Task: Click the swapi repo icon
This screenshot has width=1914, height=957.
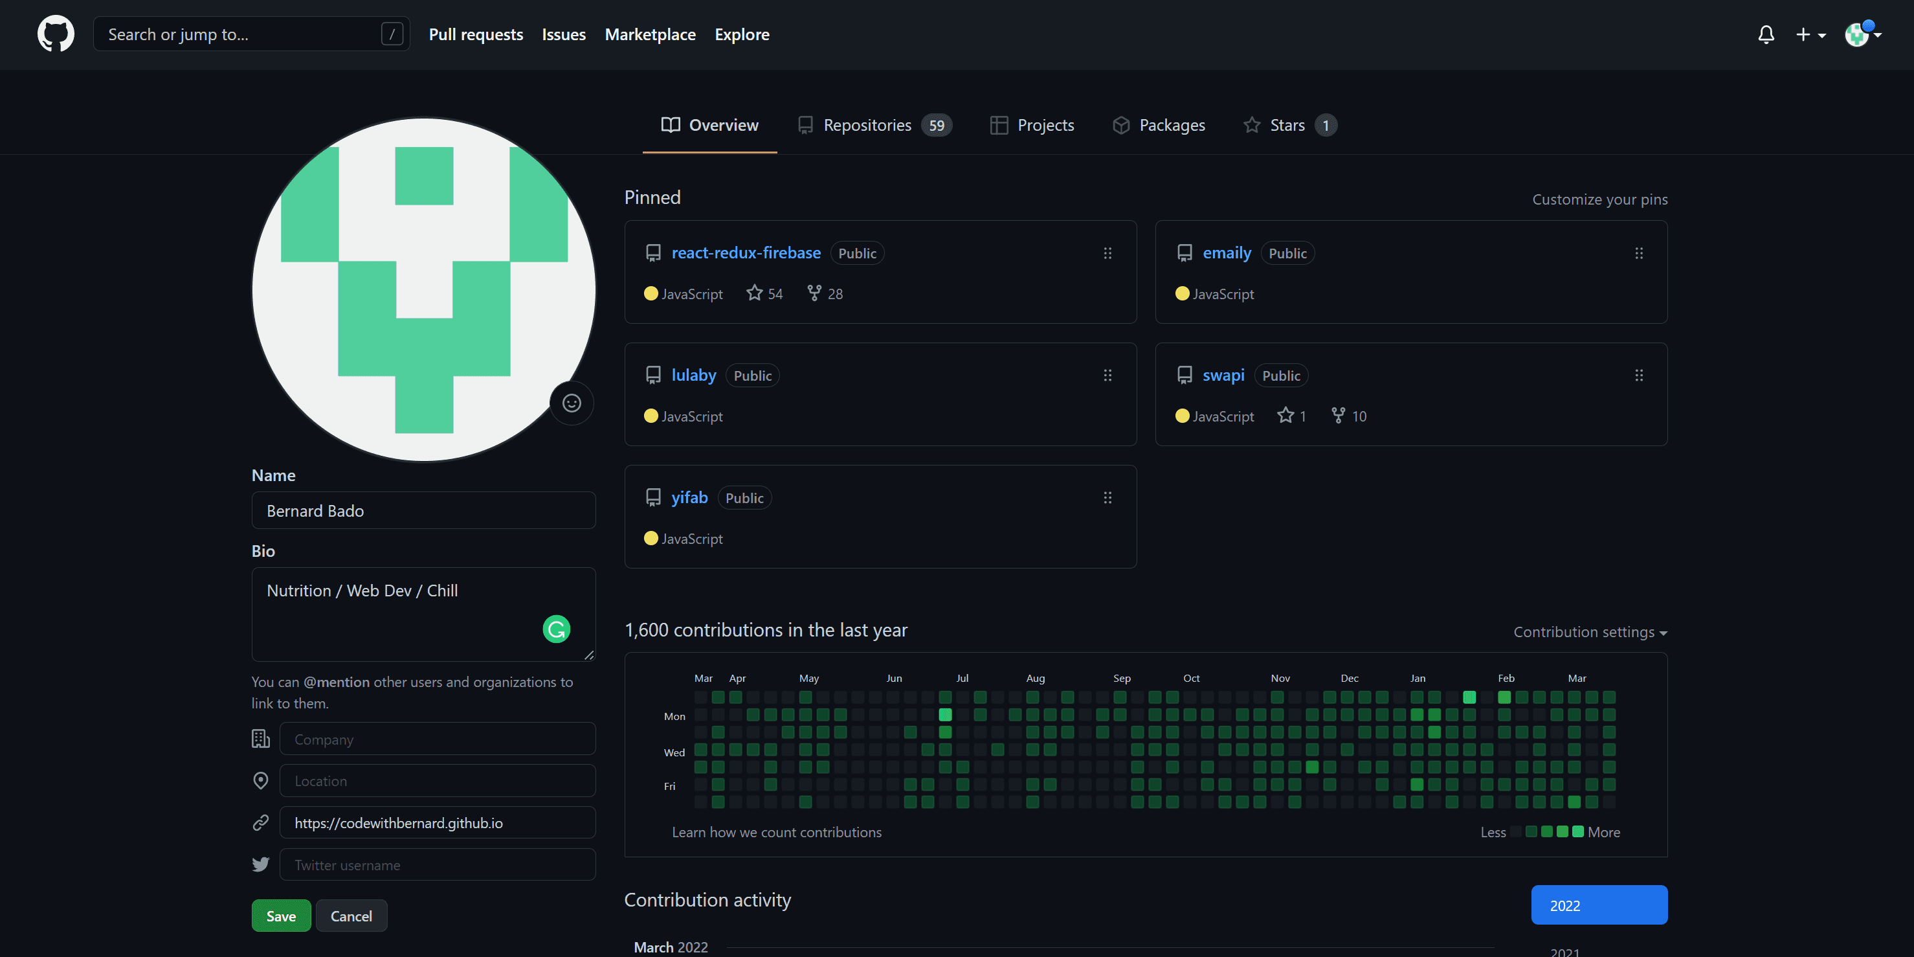Action: coord(1185,375)
